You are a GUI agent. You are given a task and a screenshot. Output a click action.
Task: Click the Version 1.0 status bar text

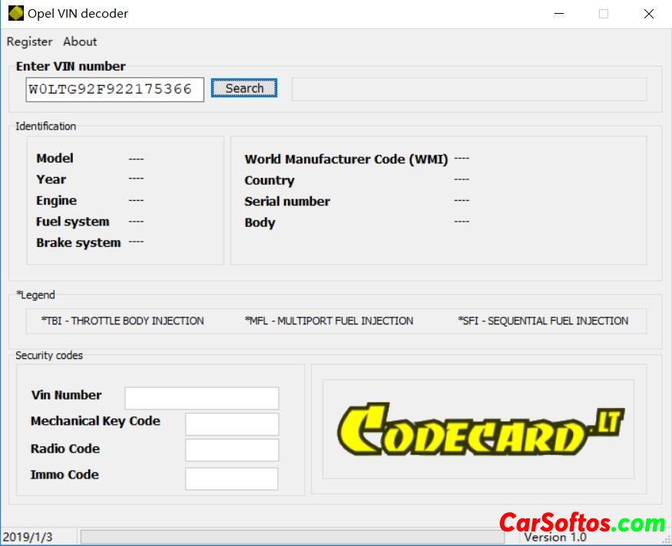(555, 538)
